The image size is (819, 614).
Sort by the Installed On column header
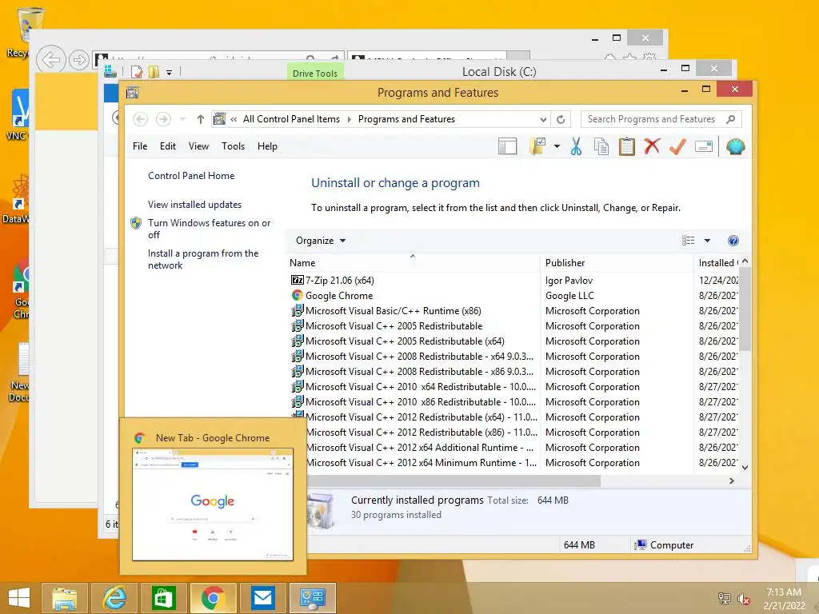[717, 263]
